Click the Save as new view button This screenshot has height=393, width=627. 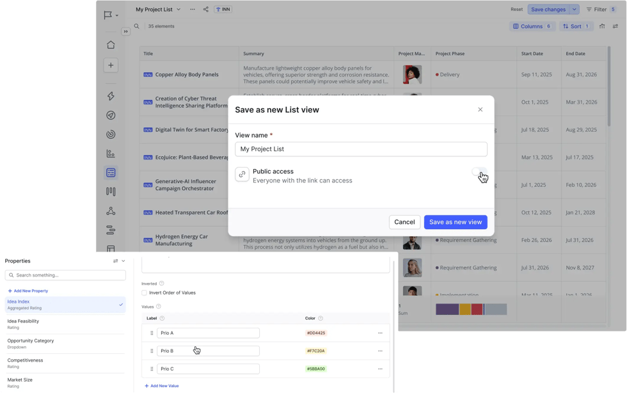pyautogui.click(x=456, y=222)
